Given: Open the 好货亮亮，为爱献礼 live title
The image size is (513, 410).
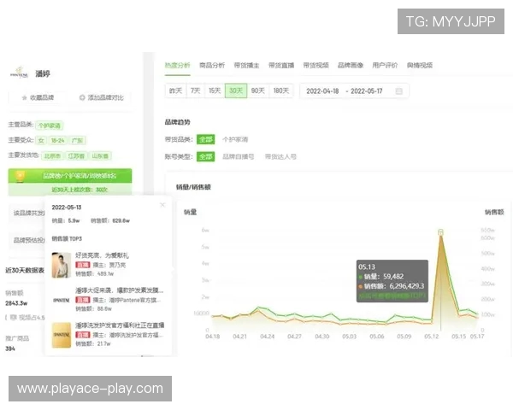Looking at the screenshot, I should (x=102, y=255).
